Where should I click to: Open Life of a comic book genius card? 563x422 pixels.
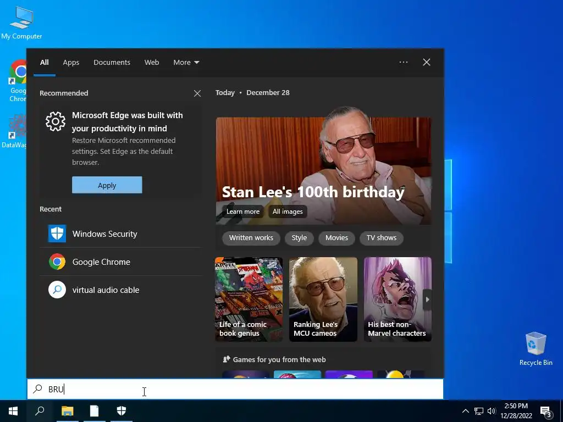tap(249, 299)
